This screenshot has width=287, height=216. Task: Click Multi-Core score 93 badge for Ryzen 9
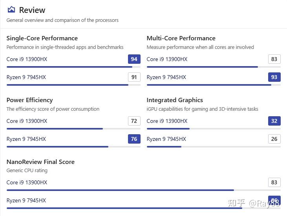tap(274, 77)
